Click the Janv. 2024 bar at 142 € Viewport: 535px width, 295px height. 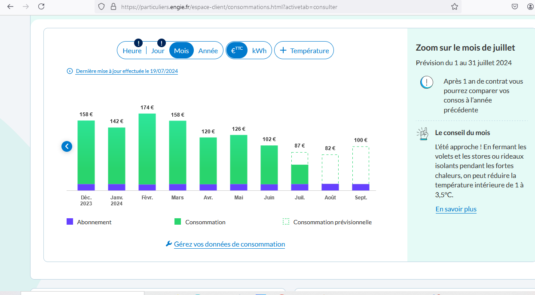pos(116,159)
